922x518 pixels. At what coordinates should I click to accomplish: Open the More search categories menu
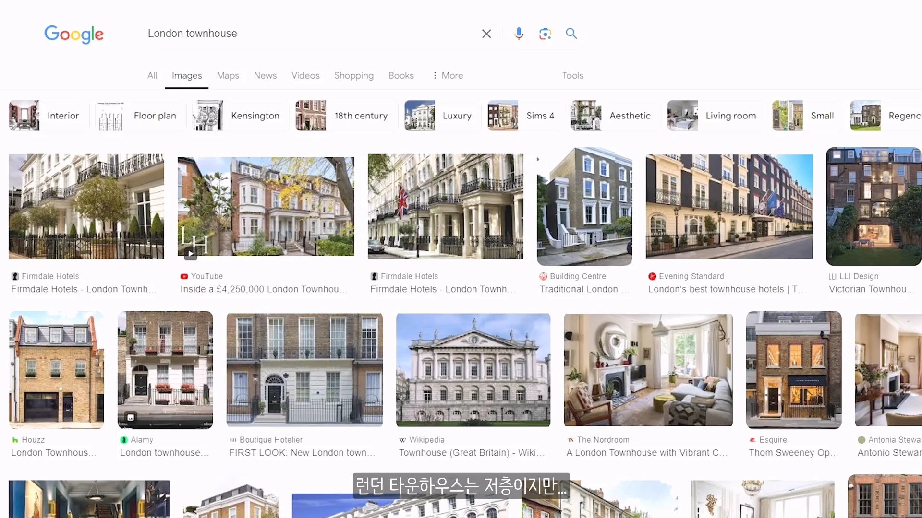pos(448,75)
